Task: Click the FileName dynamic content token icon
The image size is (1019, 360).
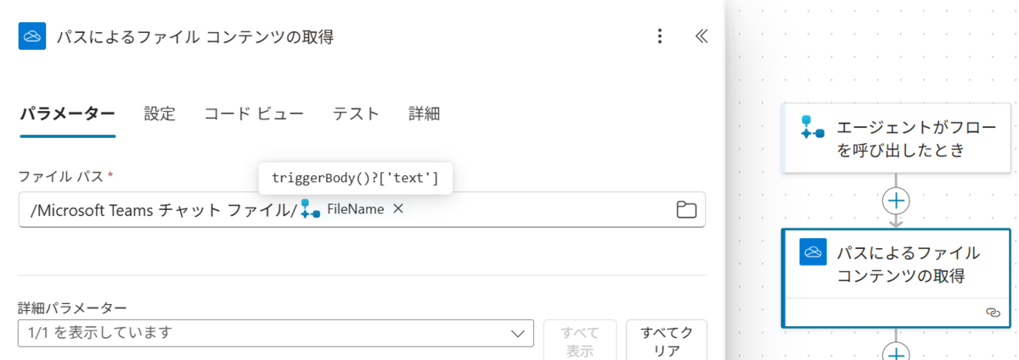Action: coord(310,209)
